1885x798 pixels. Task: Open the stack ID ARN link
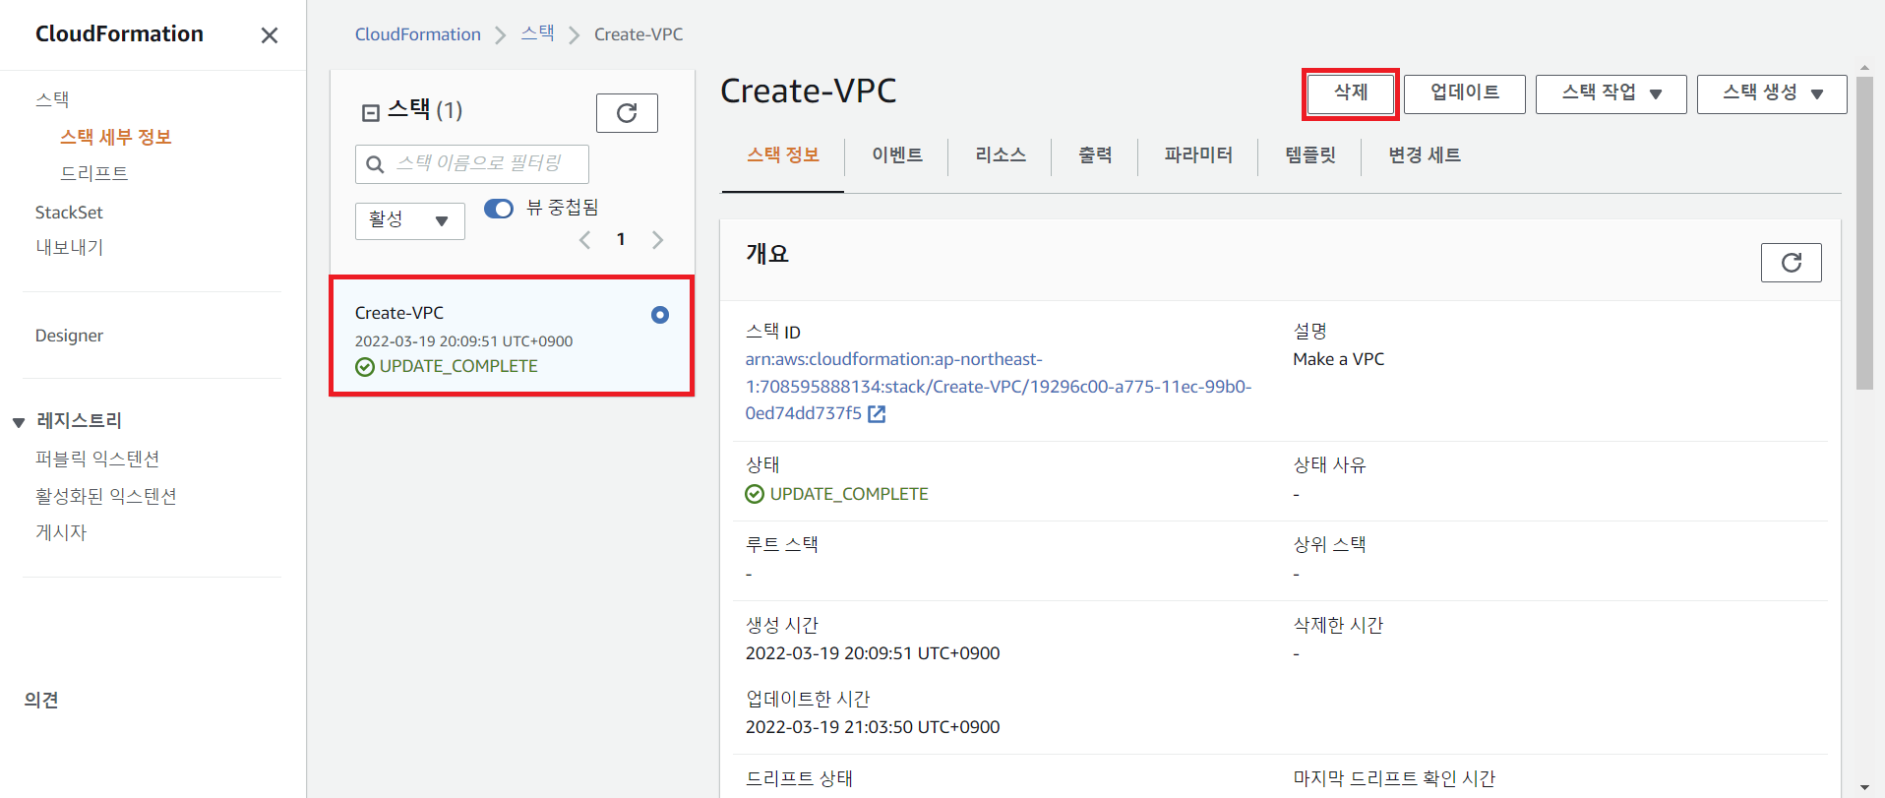[x=998, y=387]
